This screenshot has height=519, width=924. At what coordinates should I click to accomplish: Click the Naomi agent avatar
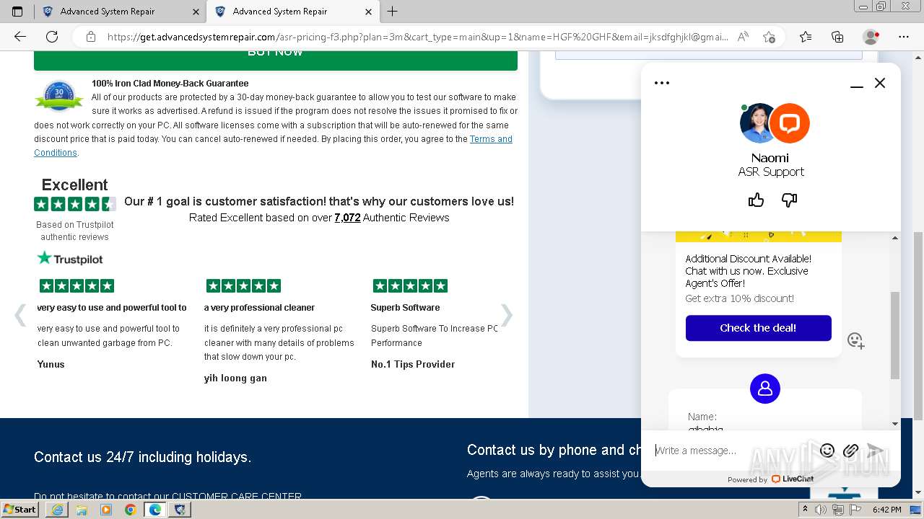click(x=759, y=123)
